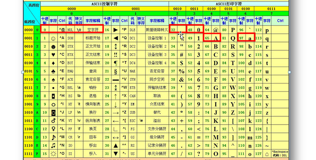Select the 0111 column header
Viewport: 316px width, 160px height.
pos(271,9)
